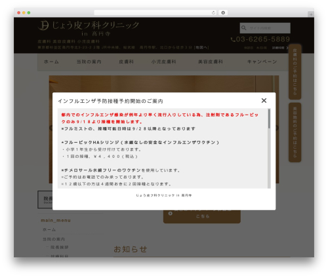Click the popup title インフルエンザ予防接種予約開始のご案内
Image resolution: width=328 pixels, height=277 pixels.
pos(110,101)
